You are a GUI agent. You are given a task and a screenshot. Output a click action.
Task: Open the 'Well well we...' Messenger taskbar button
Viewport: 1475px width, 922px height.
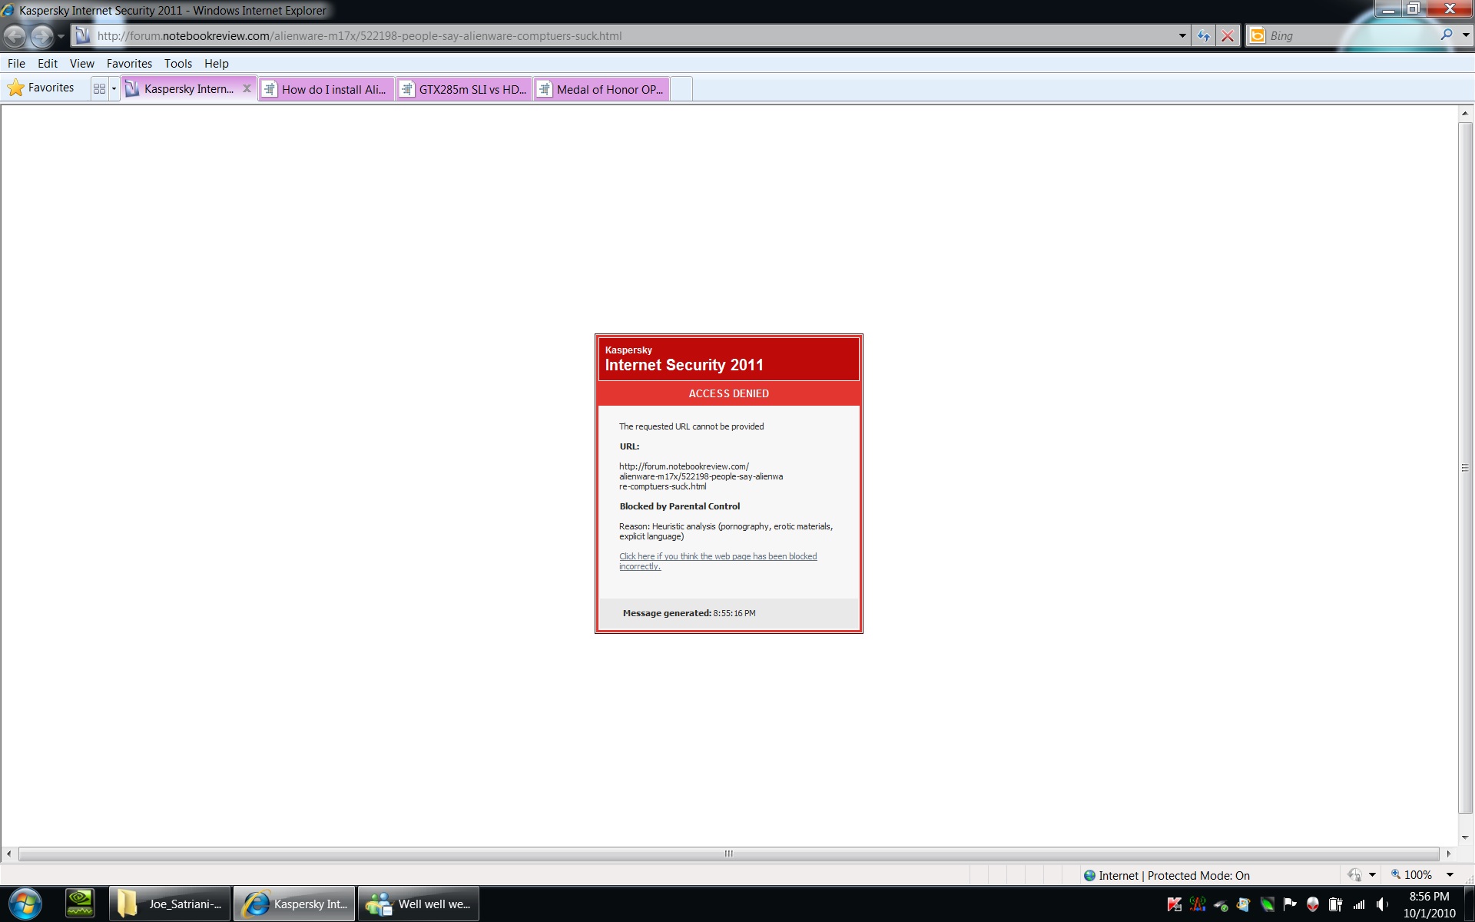coord(419,904)
